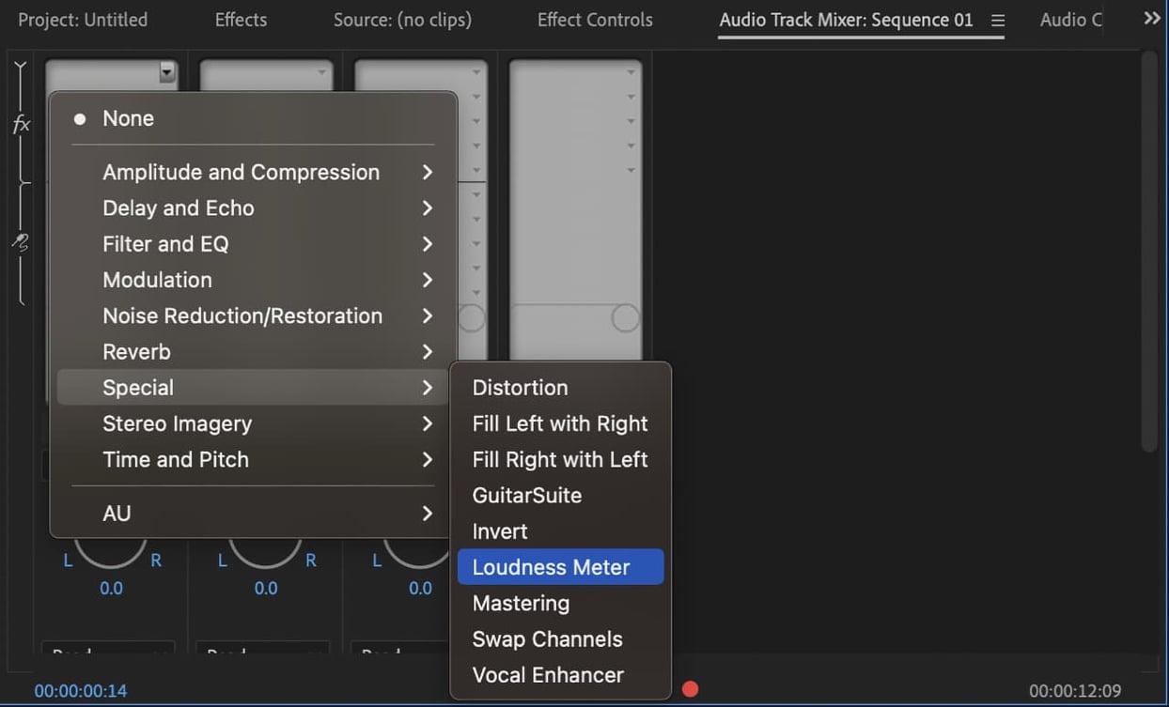Screen dimensions: 1169x707
Task: Expand the AU effects submenu
Action: (x=117, y=513)
